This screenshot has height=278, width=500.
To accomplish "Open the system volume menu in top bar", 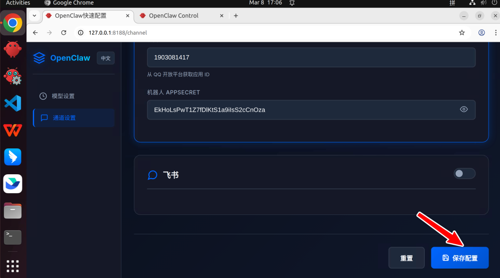I will [x=482, y=3].
